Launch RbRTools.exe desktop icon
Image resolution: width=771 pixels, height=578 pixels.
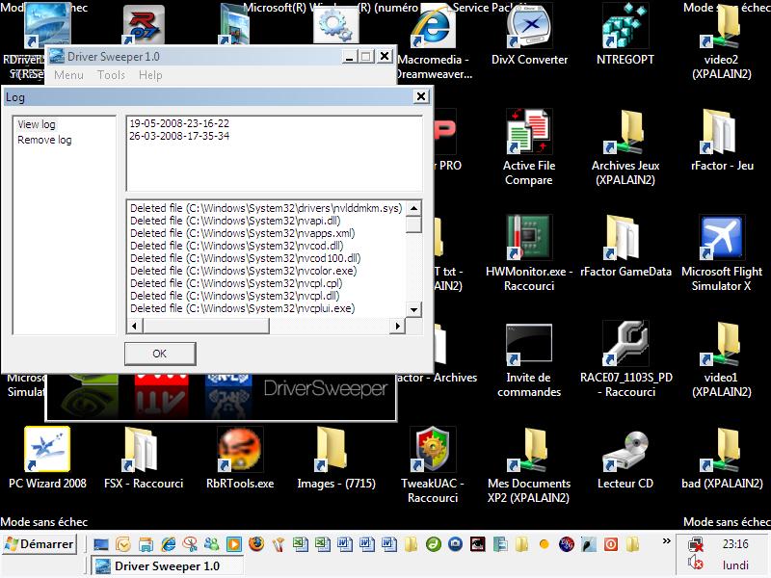240,459
